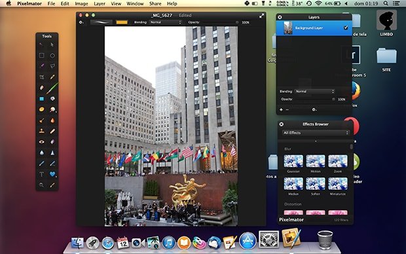This screenshot has width=406, height=254.
Task: Select the bandage Healing tool
Action: click(52, 131)
